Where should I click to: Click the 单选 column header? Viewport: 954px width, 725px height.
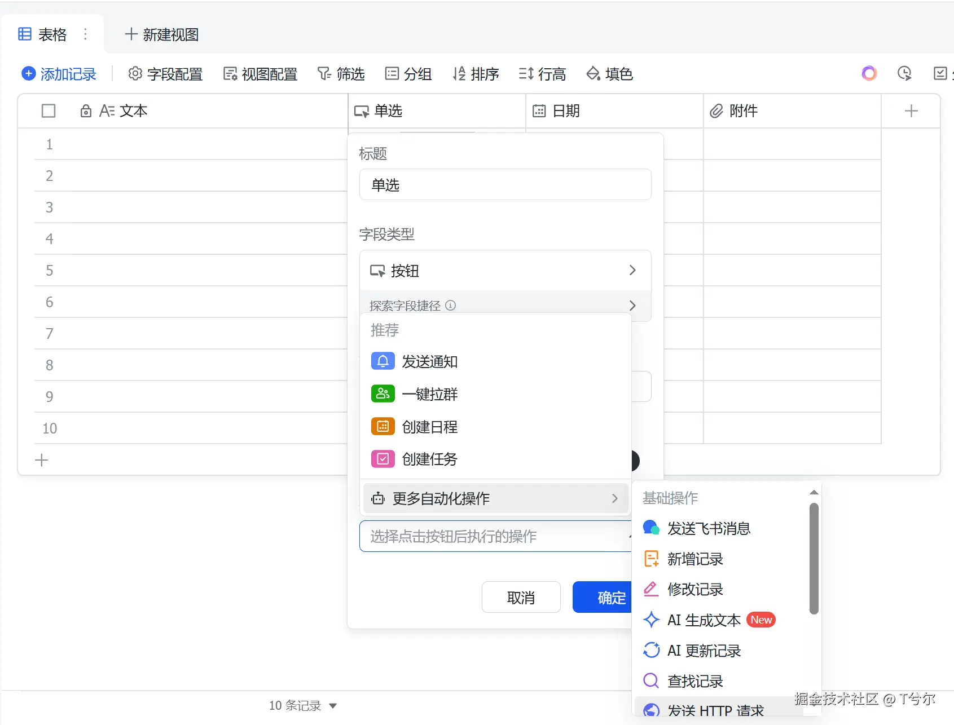[x=437, y=111]
